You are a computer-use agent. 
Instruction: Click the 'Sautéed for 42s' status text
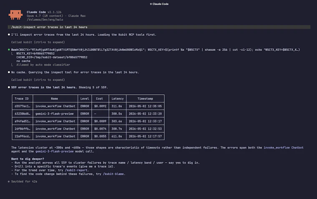[x=24, y=181]
